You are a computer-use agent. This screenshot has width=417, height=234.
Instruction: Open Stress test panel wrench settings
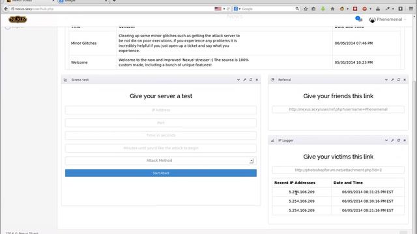(245, 79)
